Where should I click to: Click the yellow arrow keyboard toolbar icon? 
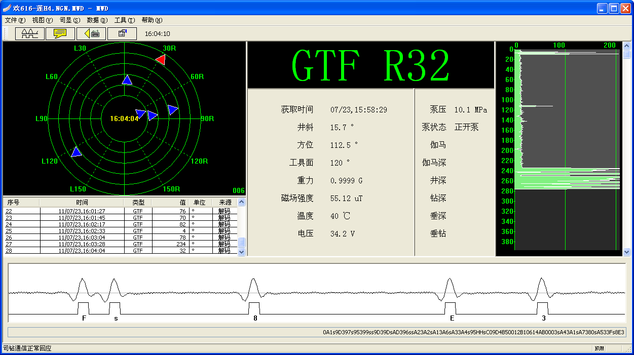[x=91, y=33]
